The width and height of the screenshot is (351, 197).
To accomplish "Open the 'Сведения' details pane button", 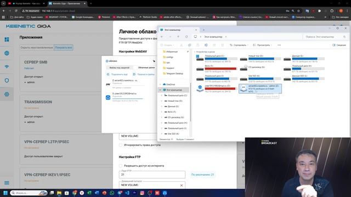I will coord(339,45).
